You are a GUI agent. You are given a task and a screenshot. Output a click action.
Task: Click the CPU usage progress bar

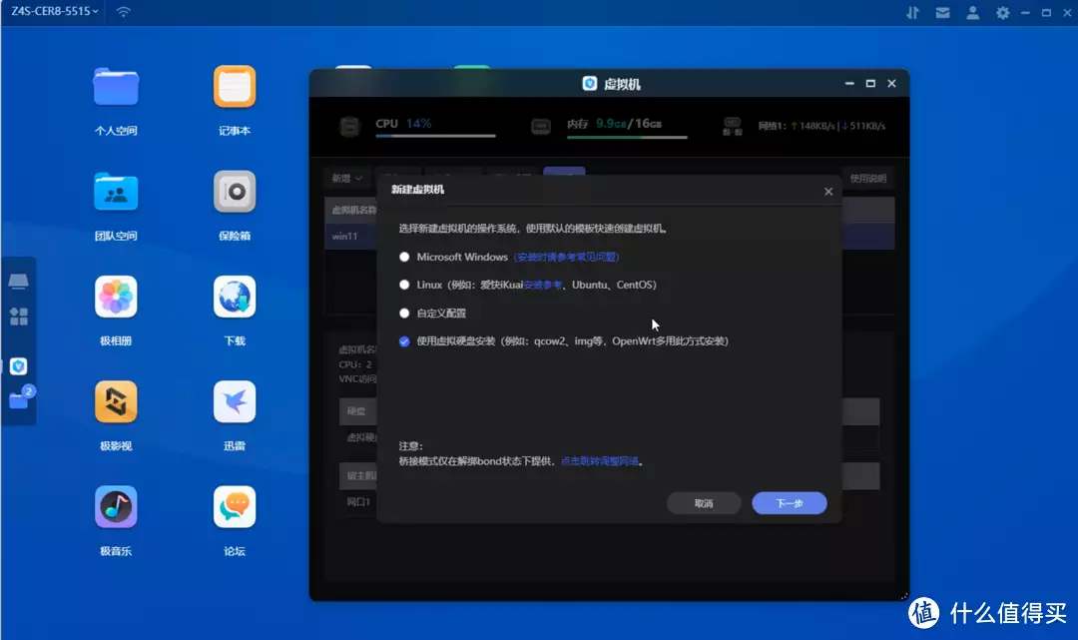[435, 136]
